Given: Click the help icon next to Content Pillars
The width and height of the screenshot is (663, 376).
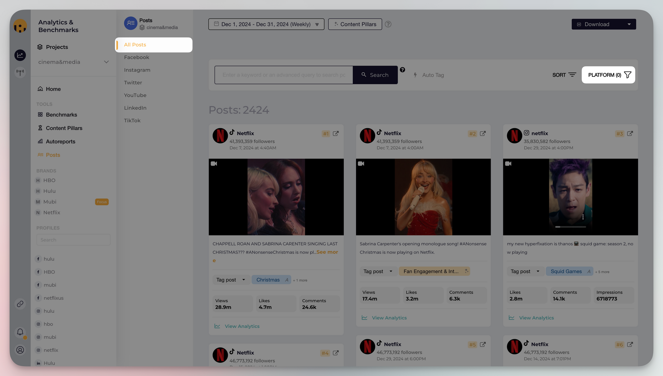Looking at the screenshot, I should [x=388, y=24].
